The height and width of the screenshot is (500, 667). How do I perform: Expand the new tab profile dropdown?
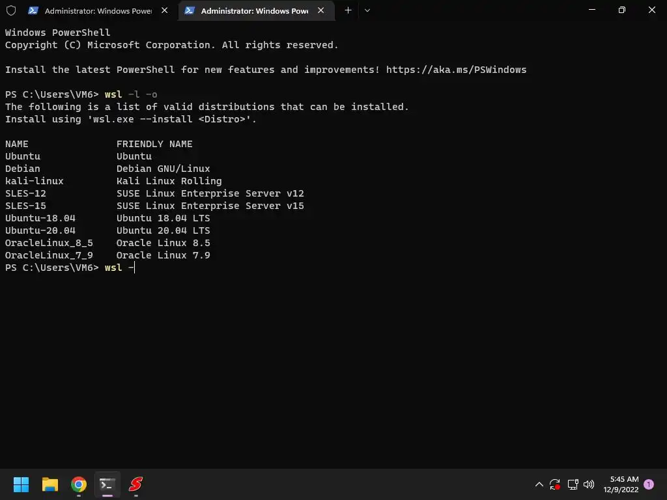click(367, 10)
